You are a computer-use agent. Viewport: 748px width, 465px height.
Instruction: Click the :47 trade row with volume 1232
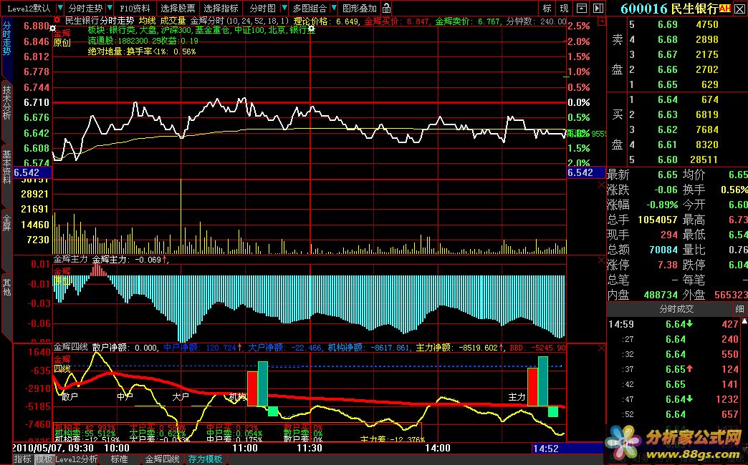674,399
